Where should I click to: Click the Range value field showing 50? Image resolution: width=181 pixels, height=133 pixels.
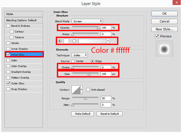106,98
